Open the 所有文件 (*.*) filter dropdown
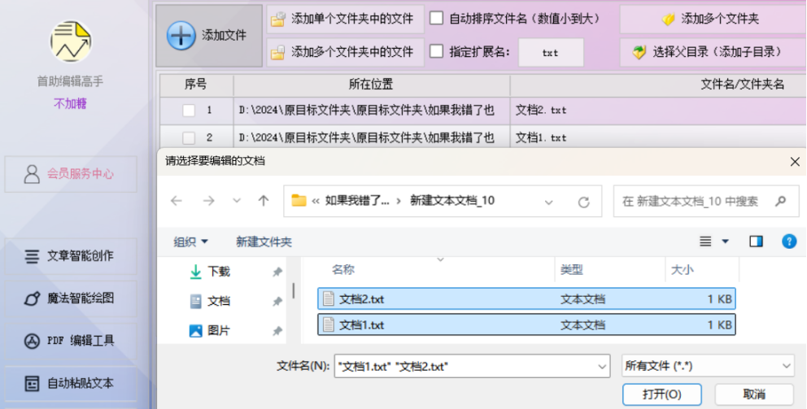Screen dimensions: 807x409 [708, 366]
